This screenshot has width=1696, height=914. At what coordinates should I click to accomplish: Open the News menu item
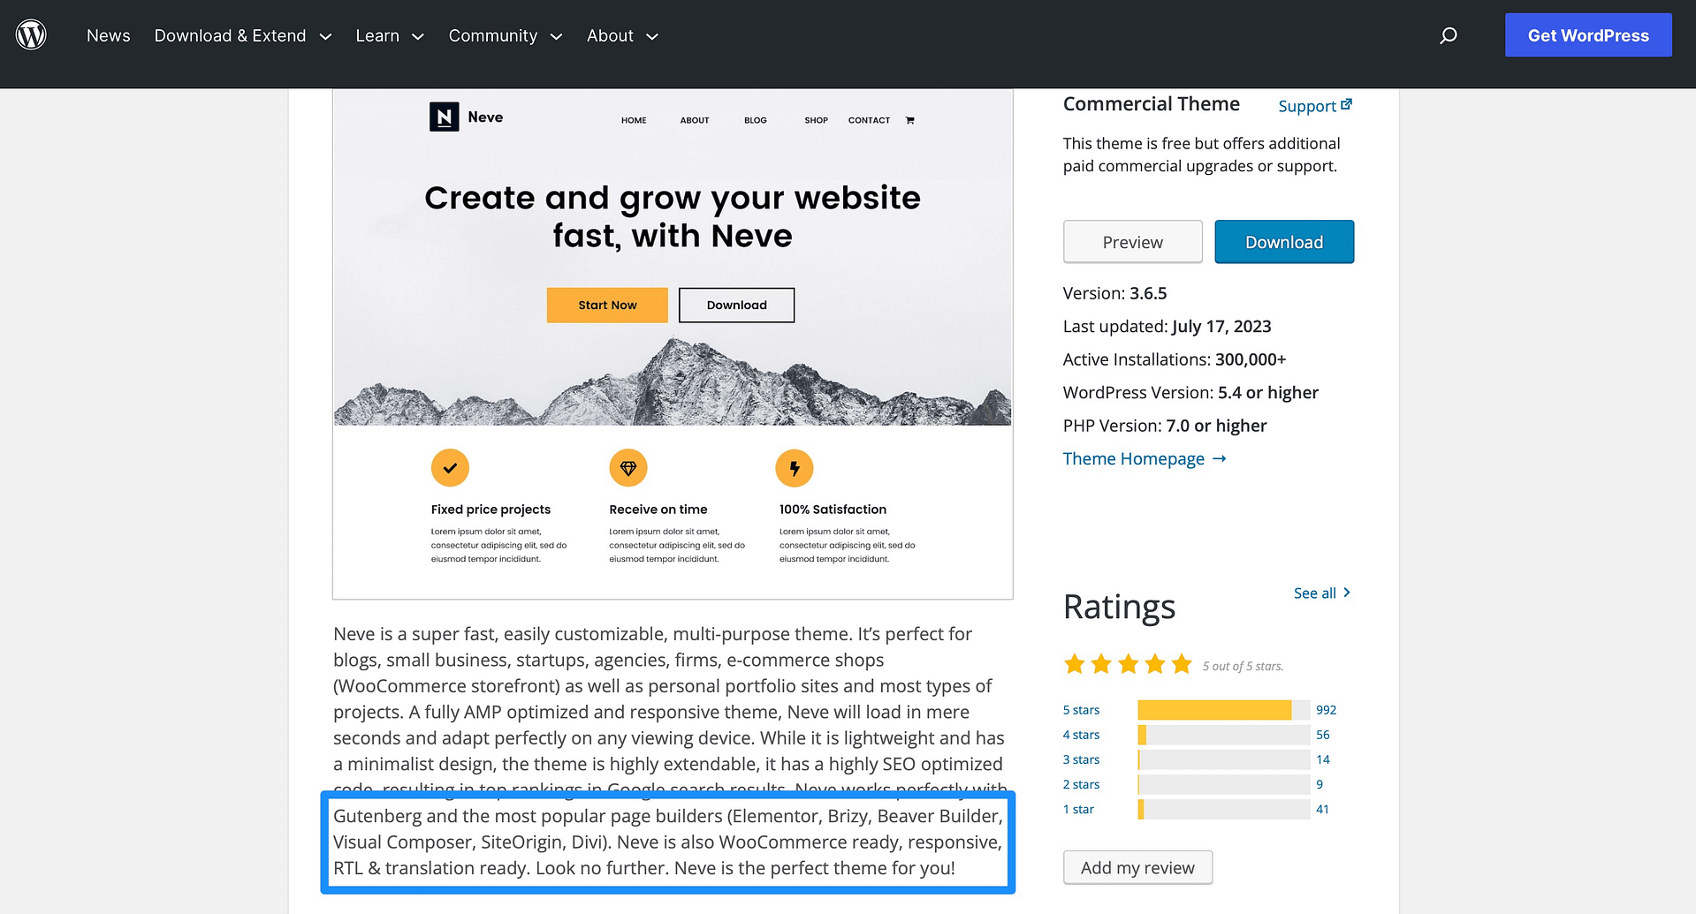pyautogui.click(x=108, y=35)
